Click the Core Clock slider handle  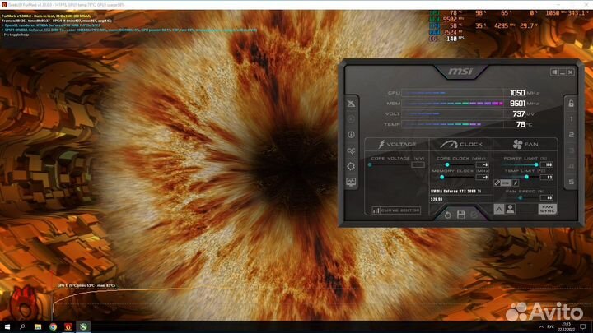[447, 164]
